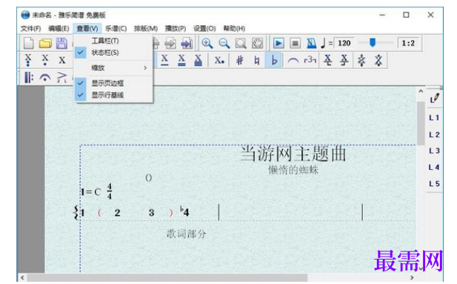Select the dotted note X. icon
457x284 pixels.
coord(219,60)
